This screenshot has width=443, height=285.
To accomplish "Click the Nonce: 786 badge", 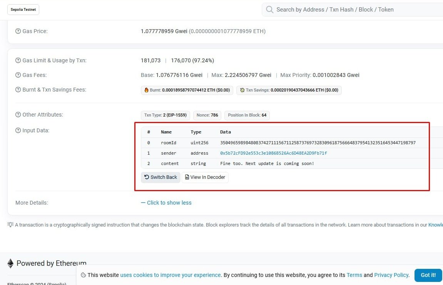I will [x=207, y=115].
